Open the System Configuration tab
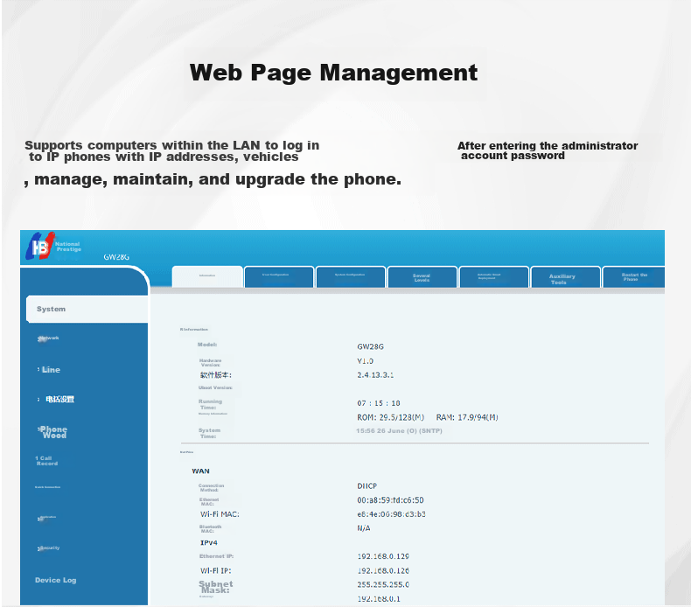 pos(351,277)
